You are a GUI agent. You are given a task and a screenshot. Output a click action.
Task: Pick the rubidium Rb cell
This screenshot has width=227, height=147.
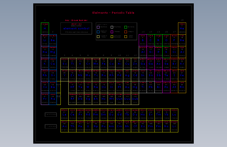click(x=45, y=75)
